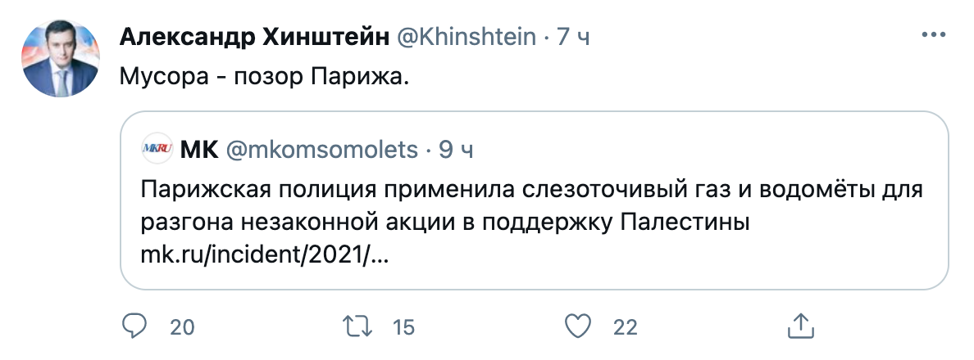Image resolution: width=974 pixels, height=360 pixels.
Task: Click the МК logo avatar in quoted tweet
Action: (x=157, y=149)
